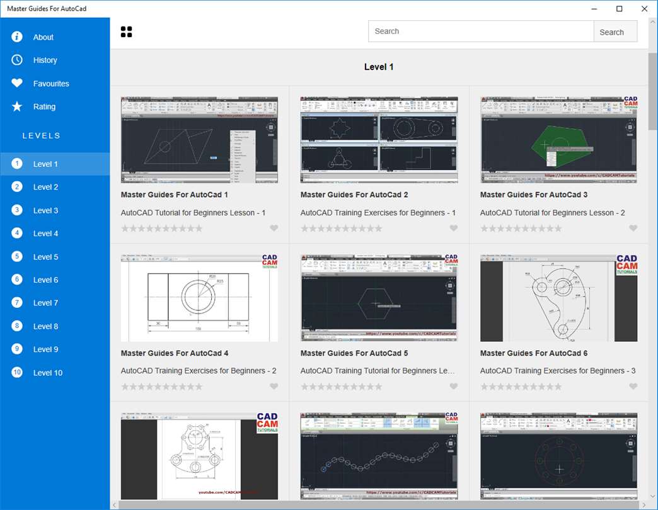This screenshot has height=510, width=658.
Task: Rate Master Guides For AutoCad 1 stars
Action: (x=161, y=229)
